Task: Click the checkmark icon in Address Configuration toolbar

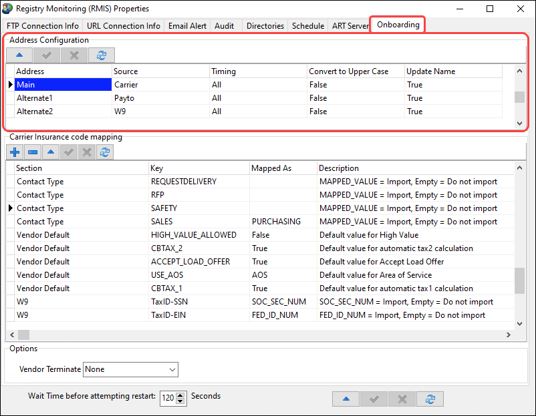Action: point(46,55)
